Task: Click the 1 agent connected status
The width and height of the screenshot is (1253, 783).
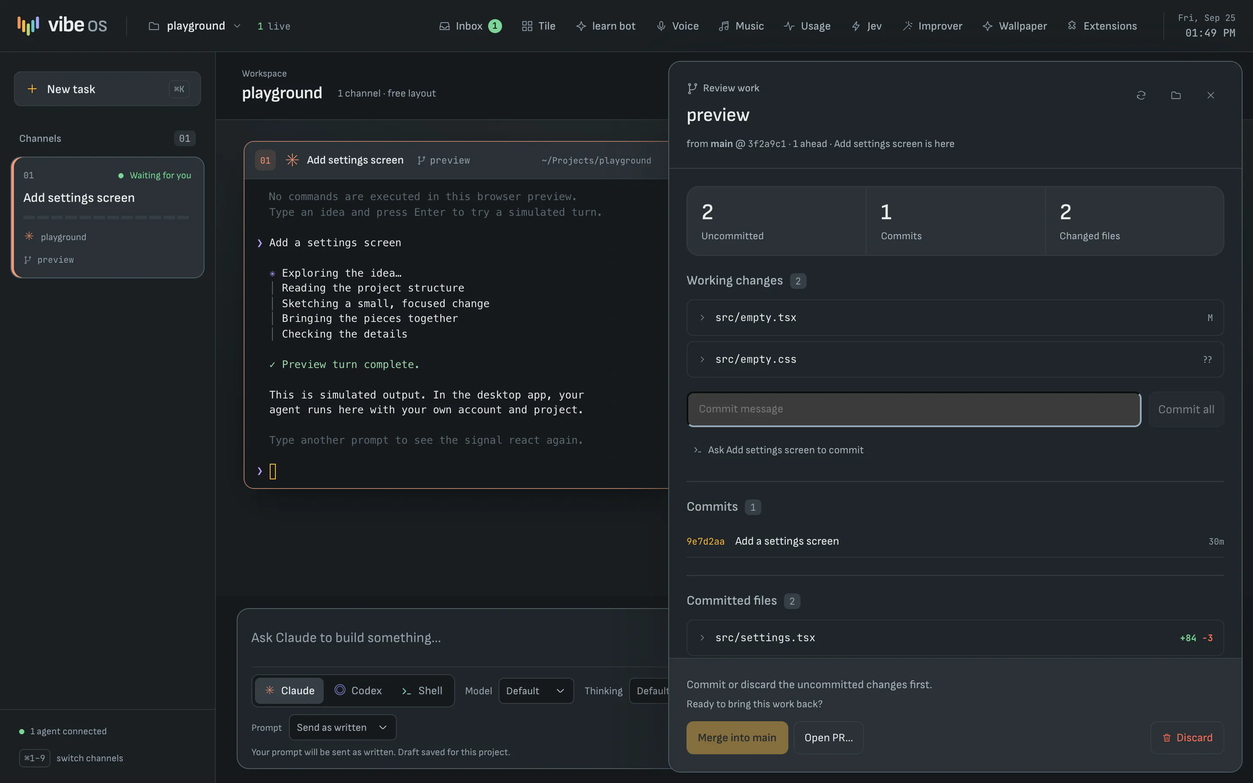Action: tap(63, 731)
